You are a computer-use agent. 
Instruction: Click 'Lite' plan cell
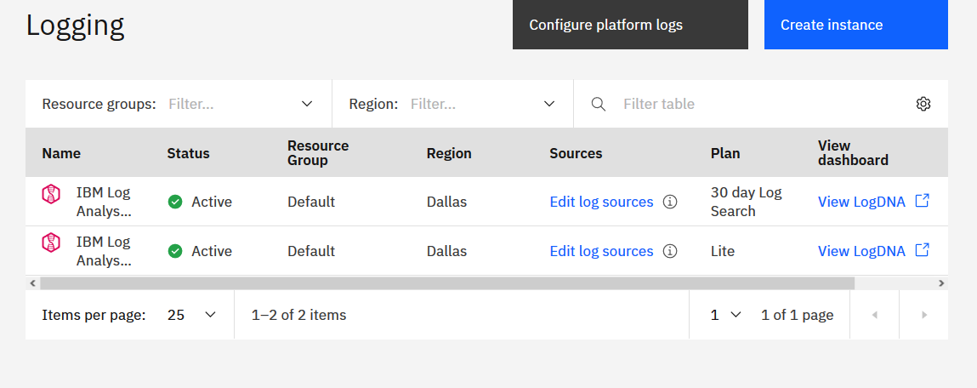coord(723,251)
